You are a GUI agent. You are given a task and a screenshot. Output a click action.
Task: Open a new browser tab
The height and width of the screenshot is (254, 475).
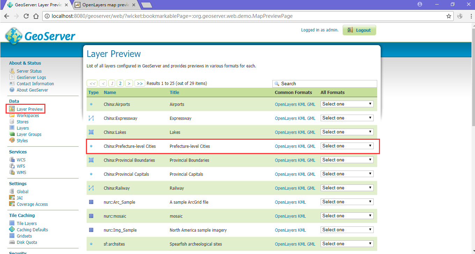click(147, 5)
